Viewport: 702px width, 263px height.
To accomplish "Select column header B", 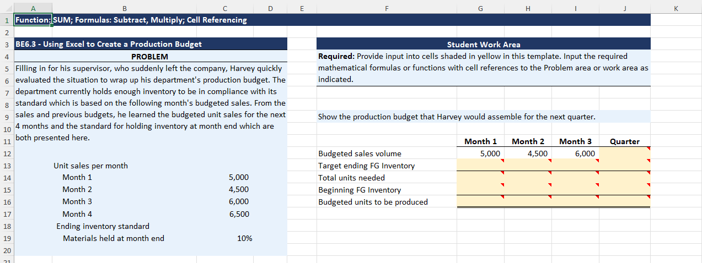I will tap(124, 8).
